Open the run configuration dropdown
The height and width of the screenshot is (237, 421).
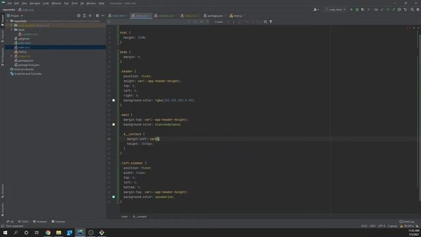tap(335, 9)
